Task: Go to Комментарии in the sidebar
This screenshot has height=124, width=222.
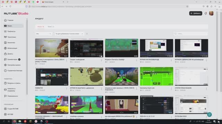Action: pos(12,60)
